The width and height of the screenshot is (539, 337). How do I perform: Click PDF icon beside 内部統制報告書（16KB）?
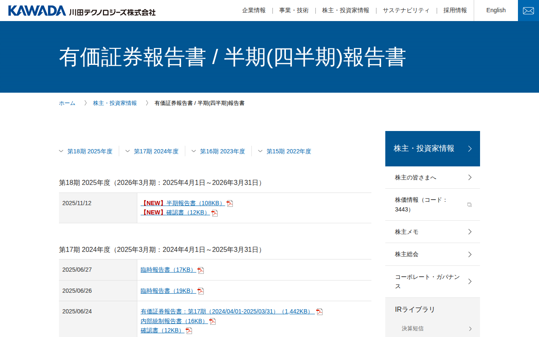pyautogui.click(x=212, y=321)
